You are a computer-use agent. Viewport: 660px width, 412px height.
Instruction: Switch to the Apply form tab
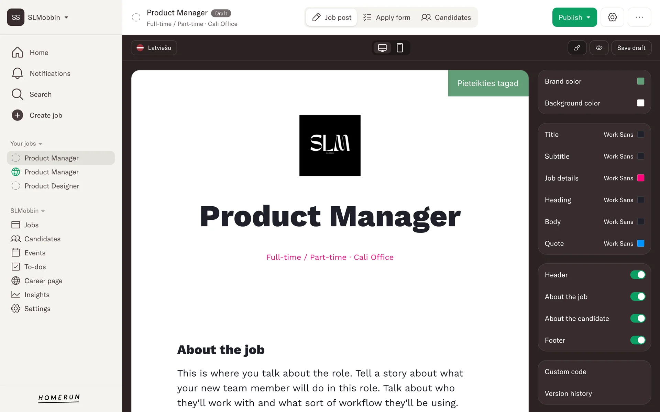click(x=387, y=17)
